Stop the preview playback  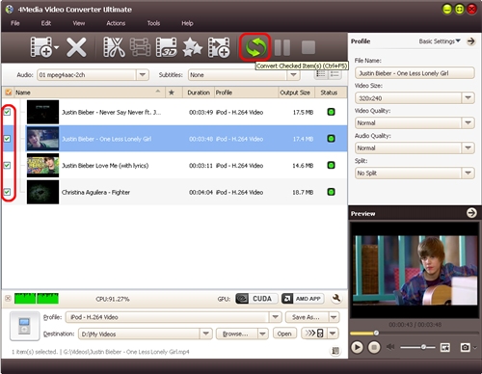pos(374,347)
